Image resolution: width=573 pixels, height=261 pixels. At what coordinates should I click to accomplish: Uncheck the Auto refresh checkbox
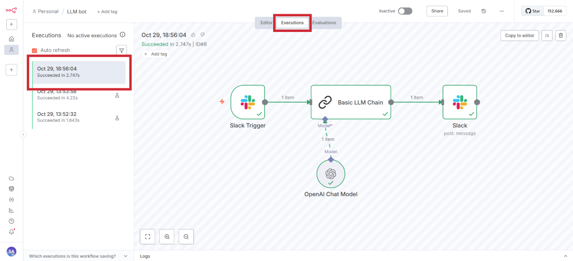pos(34,51)
